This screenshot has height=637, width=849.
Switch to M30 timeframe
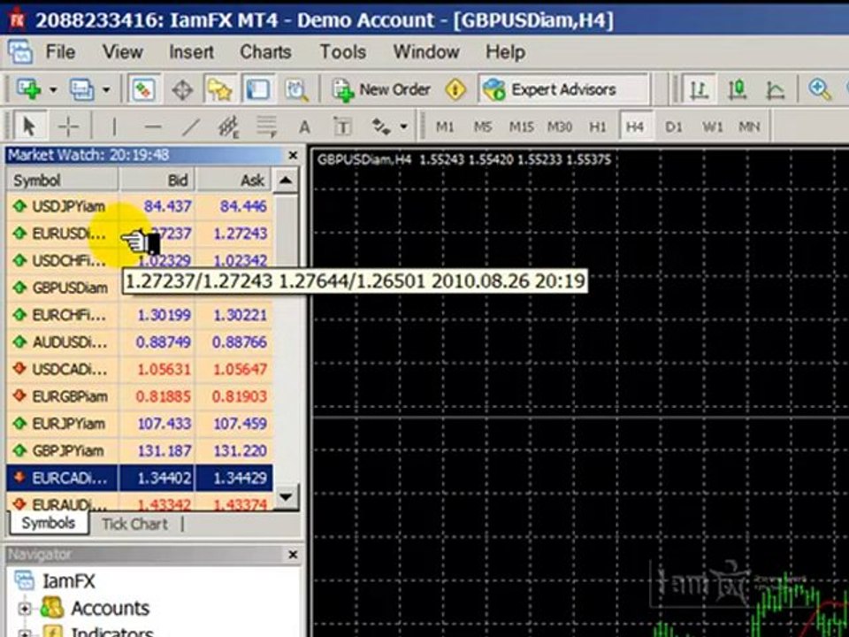tap(559, 127)
